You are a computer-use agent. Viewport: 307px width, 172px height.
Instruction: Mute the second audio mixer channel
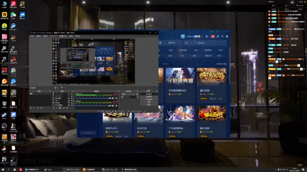[113, 106]
